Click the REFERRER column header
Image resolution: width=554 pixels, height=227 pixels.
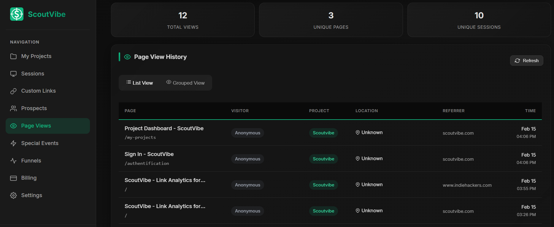[454, 111]
